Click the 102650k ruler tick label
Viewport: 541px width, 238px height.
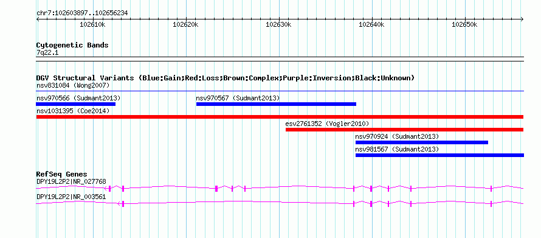pos(465,24)
